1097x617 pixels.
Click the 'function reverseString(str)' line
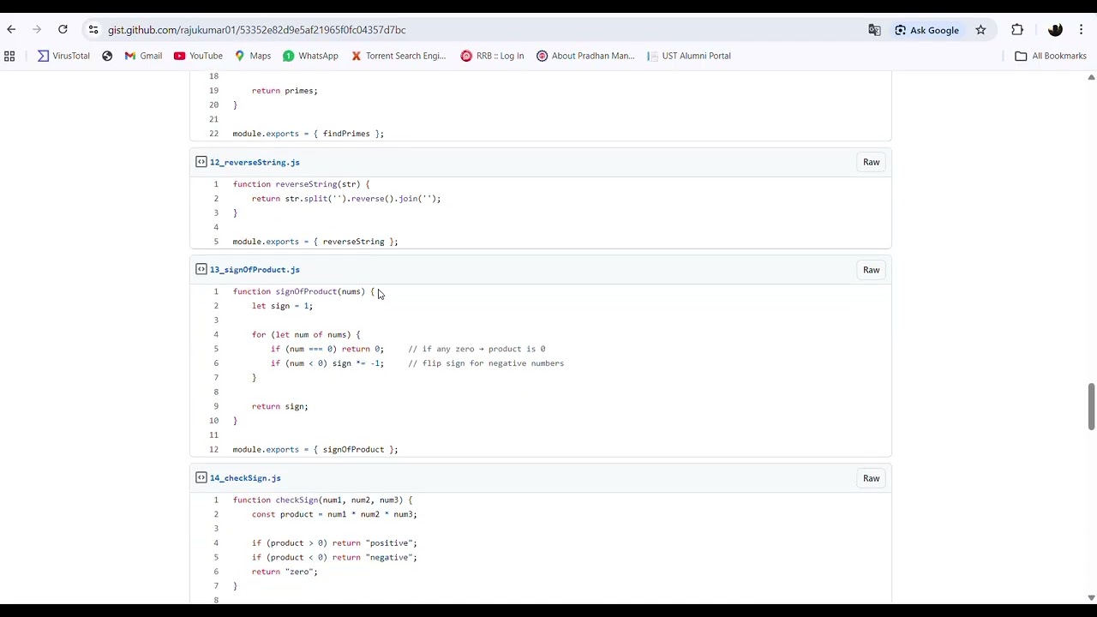click(302, 184)
